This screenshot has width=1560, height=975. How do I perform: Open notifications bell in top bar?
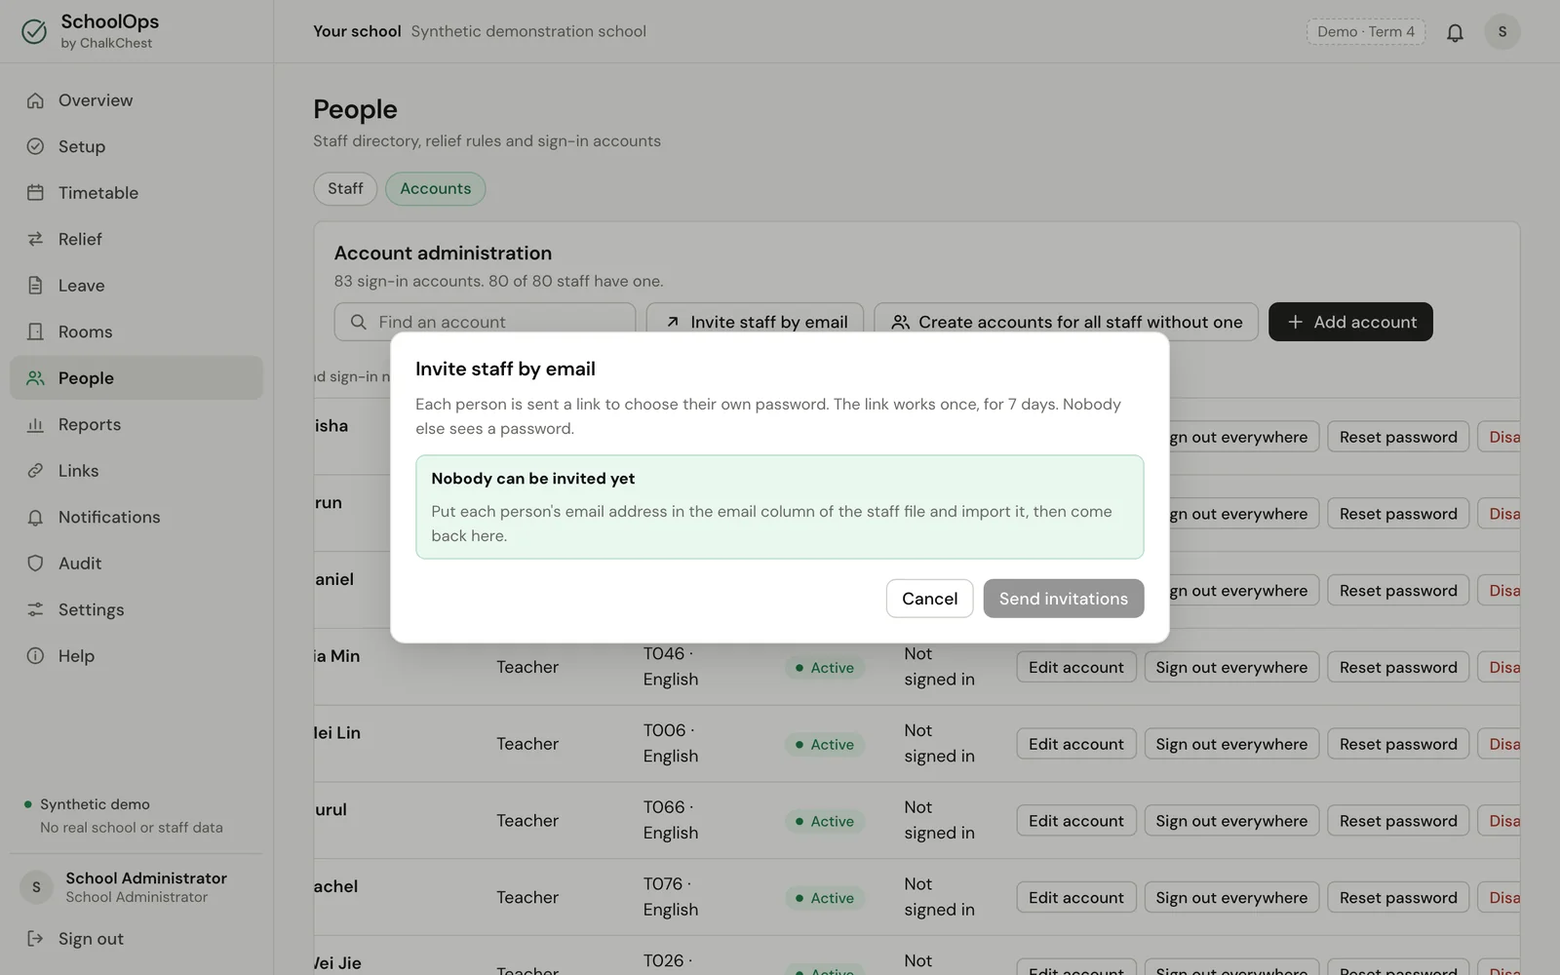coord(1455,32)
